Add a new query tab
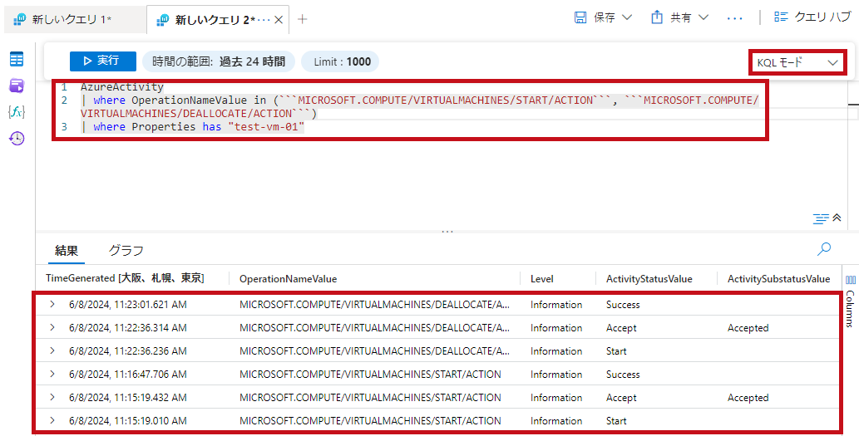This screenshot has height=436, width=859. click(302, 20)
